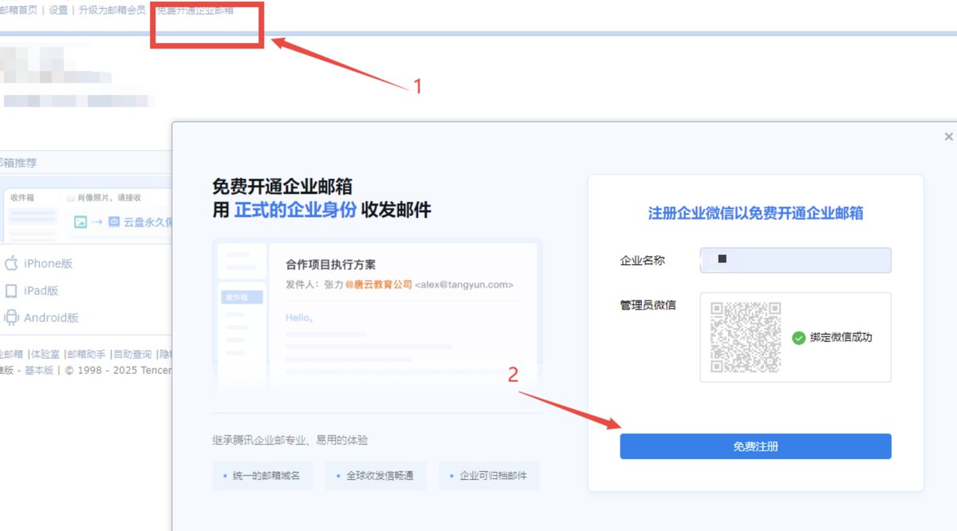The image size is (957, 531).
Task: Click the 注册企业微信以免费开通企业邮箱 heading
Action: (755, 214)
